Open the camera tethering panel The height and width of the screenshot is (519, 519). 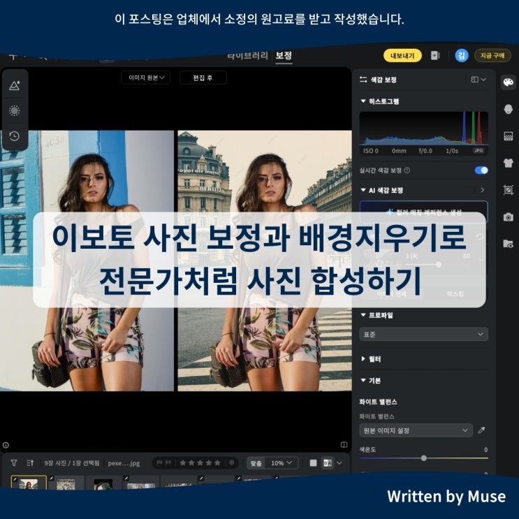tap(508, 217)
